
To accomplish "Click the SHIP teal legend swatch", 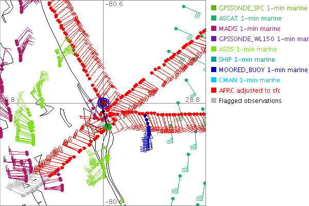I will pos(214,59).
